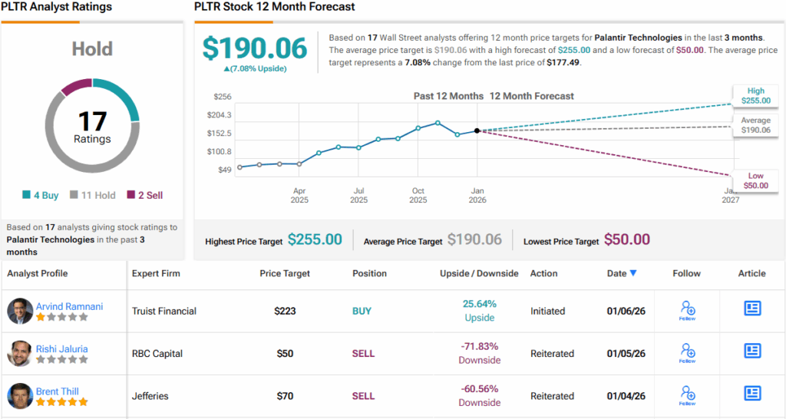Image resolution: width=786 pixels, height=419 pixels.
Task: Open Arvind Ramnani's analyst profile link
Action: click(69, 306)
